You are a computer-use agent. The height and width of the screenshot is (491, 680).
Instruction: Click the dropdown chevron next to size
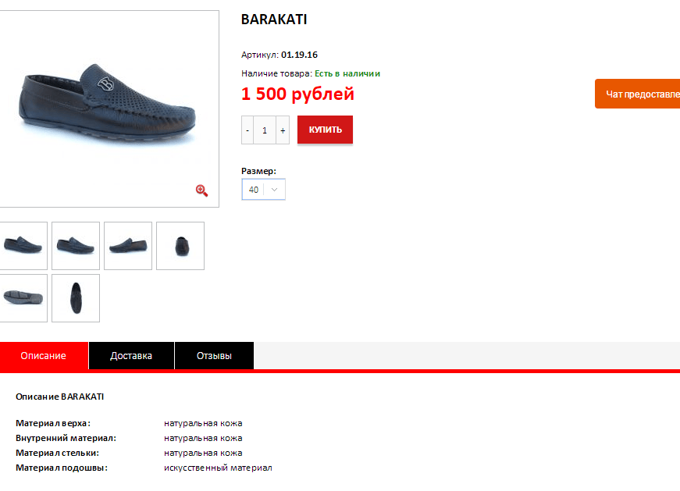pyautogui.click(x=274, y=190)
